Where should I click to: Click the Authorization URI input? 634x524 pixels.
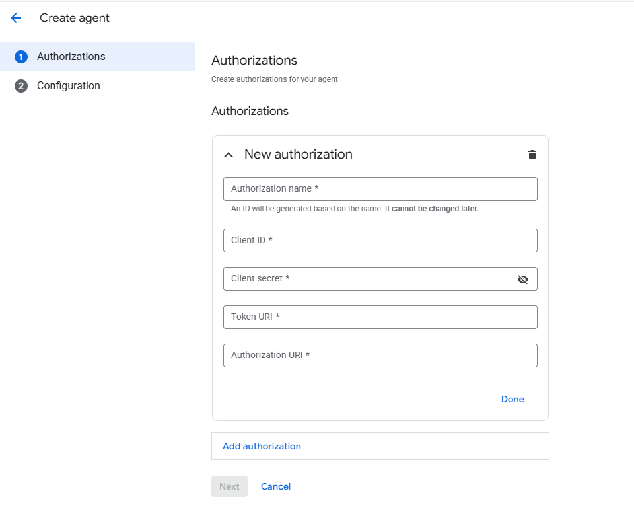coord(380,356)
